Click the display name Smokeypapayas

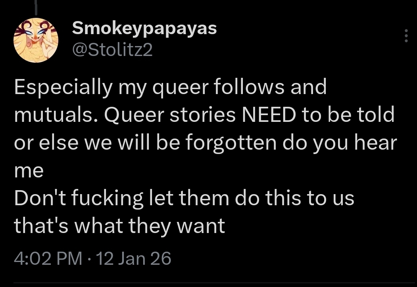144,28
